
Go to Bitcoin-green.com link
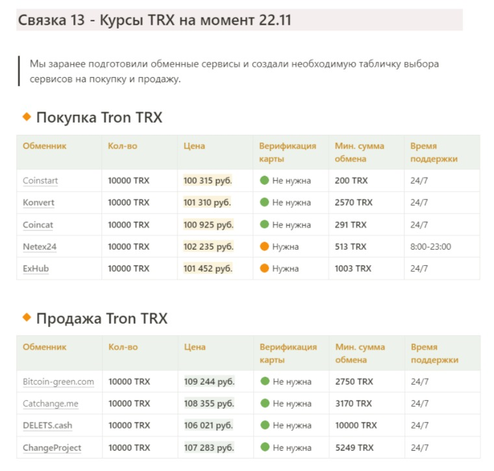[x=58, y=381]
